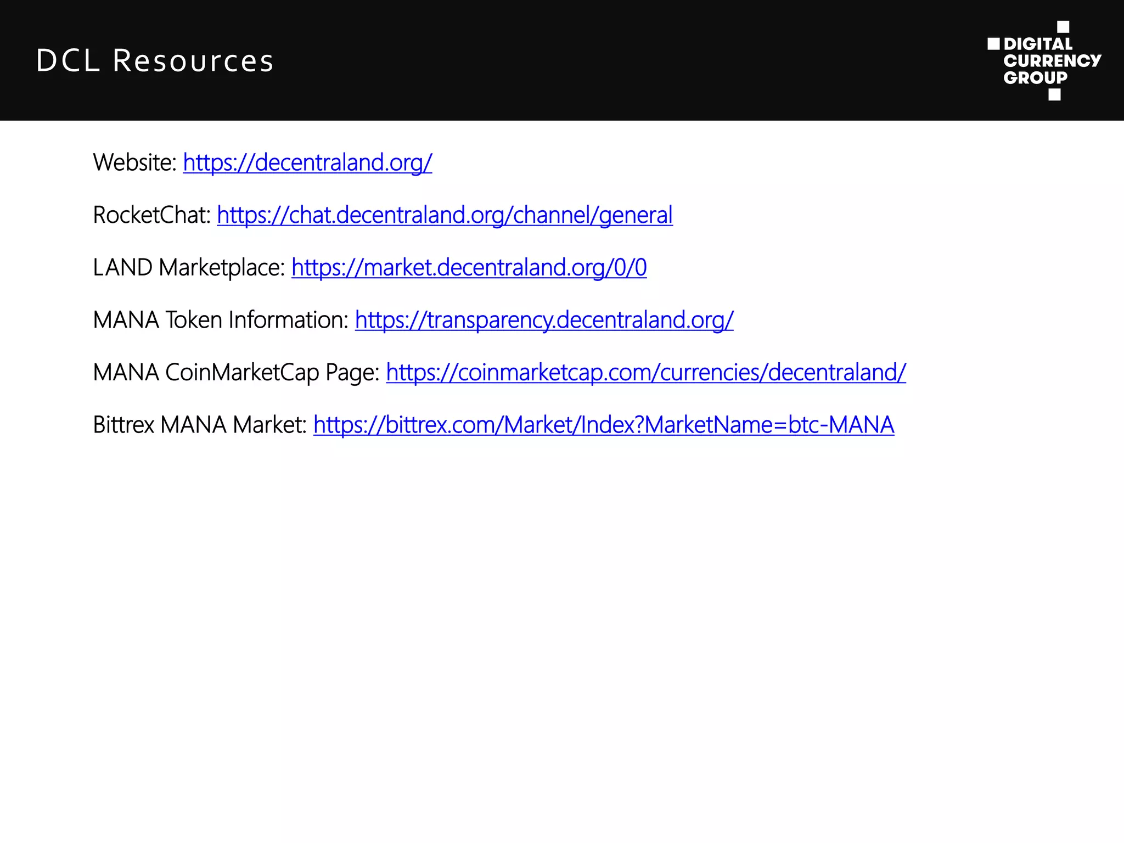Click the bottom white square under GROUP
Screen dimensions: 1124x843
[x=1054, y=95]
